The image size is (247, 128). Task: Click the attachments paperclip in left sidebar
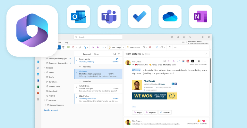[38, 68]
